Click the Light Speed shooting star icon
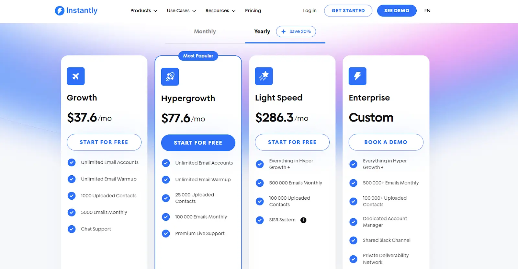518x269 pixels. 264,76
